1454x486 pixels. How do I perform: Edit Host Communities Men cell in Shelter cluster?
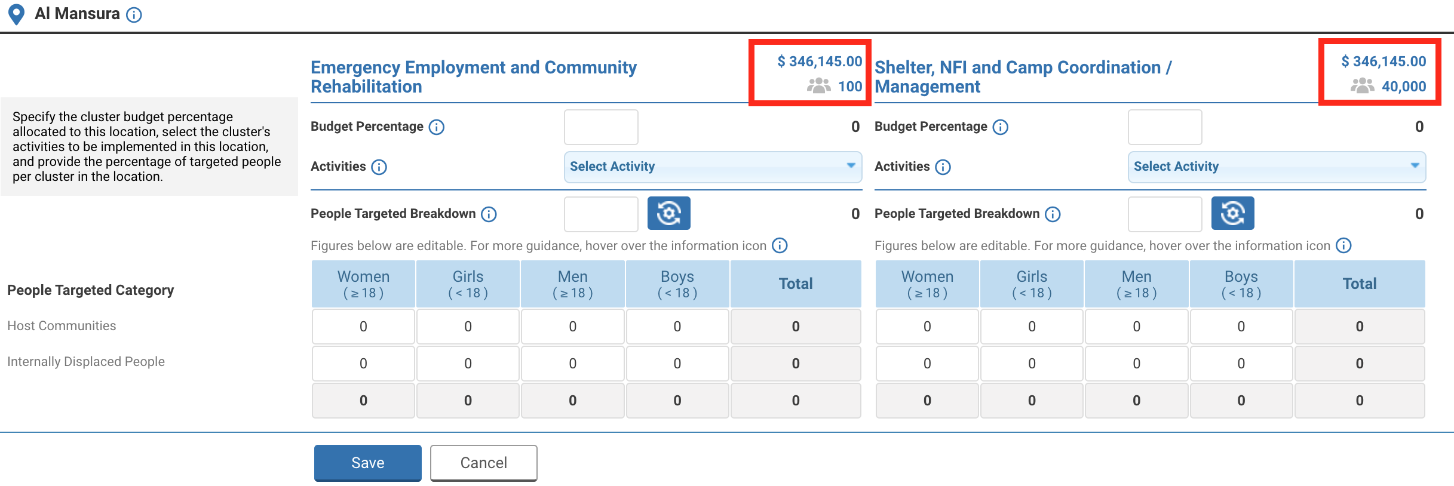[x=1137, y=327]
